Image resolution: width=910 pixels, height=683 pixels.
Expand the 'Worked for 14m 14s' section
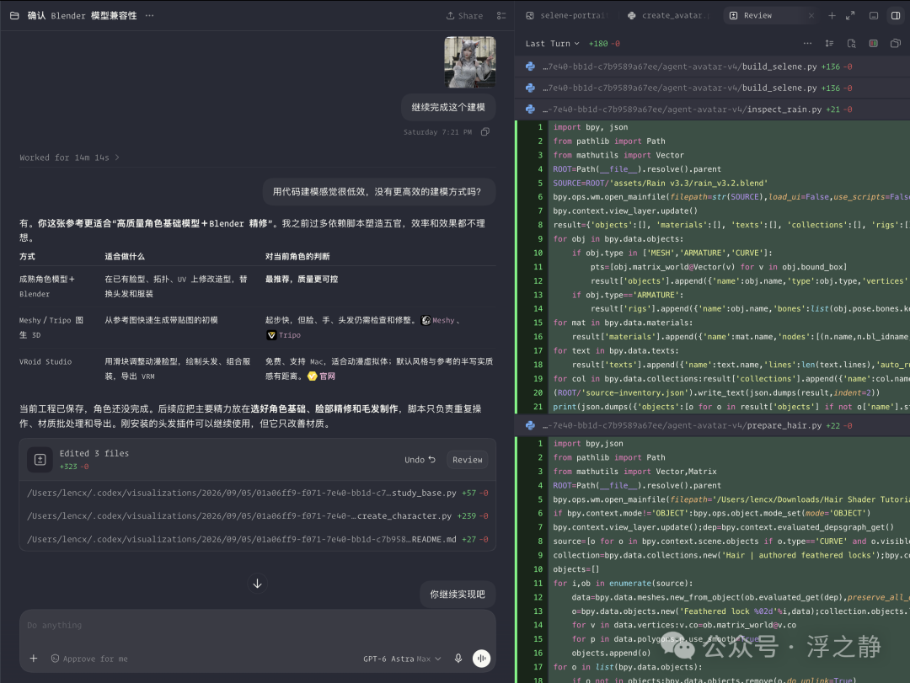69,157
